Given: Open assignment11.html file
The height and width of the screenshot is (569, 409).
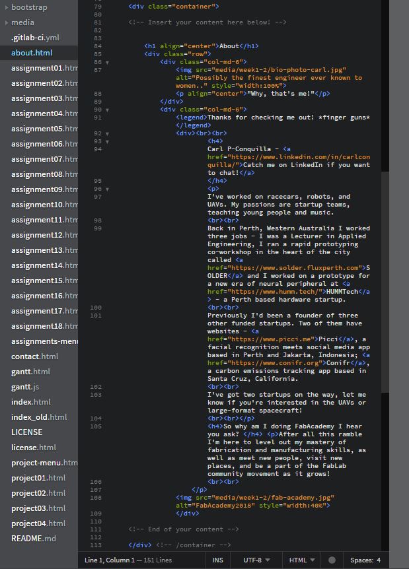Looking at the screenshot, I should [44, 220].
